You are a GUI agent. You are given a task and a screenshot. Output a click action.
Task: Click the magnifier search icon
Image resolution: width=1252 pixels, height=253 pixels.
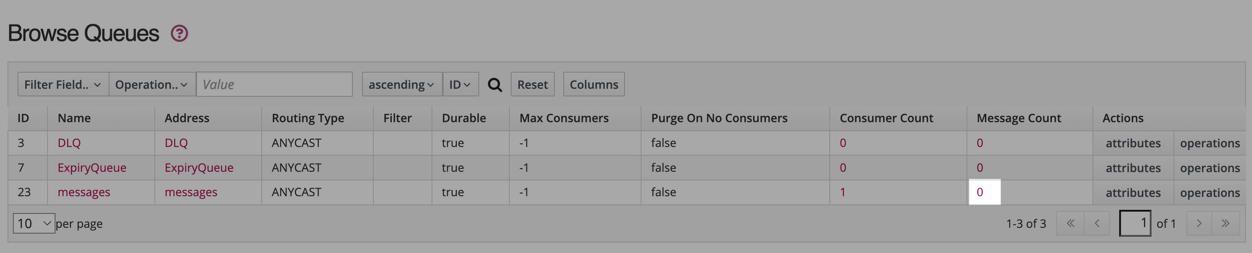(495, 85)
